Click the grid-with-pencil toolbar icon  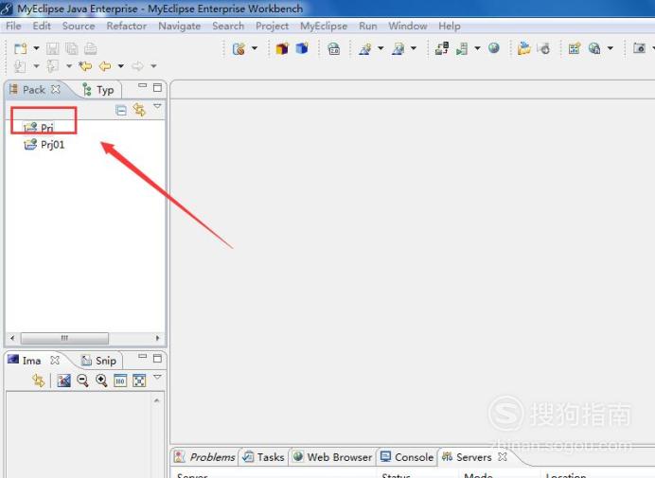pyautogui.click(x=575, y=48)
